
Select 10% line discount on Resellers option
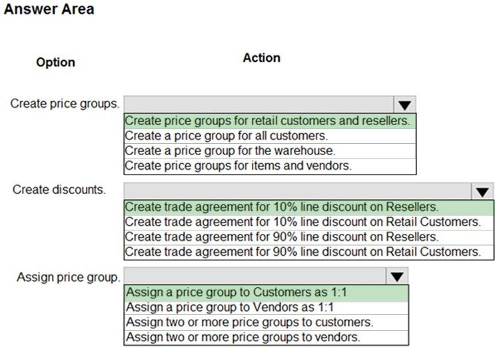pyautogui.click(x=309, y=207)
